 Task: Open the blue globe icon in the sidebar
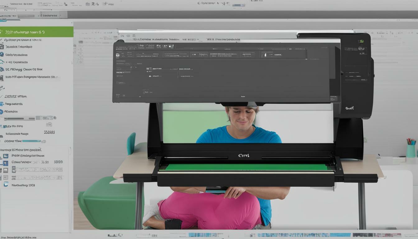(x=2, y=54)
